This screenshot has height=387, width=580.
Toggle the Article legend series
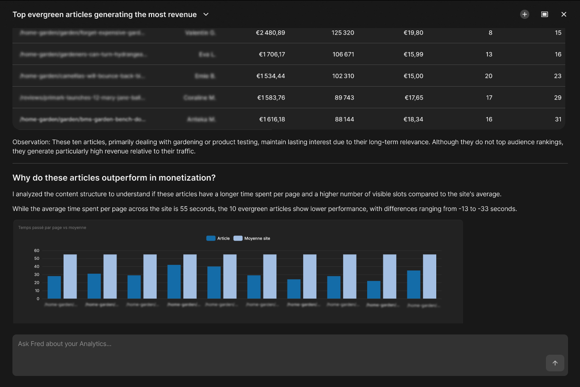(x=218, y=238)
